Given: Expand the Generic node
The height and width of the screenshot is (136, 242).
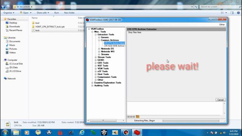Looking at the screenshot, I should point(99,37).
